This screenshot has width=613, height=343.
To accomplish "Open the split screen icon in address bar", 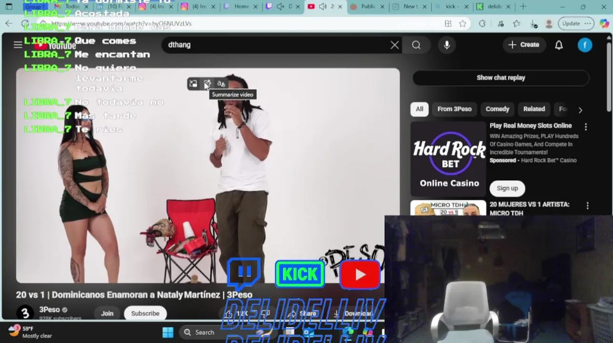I will 448,24.
